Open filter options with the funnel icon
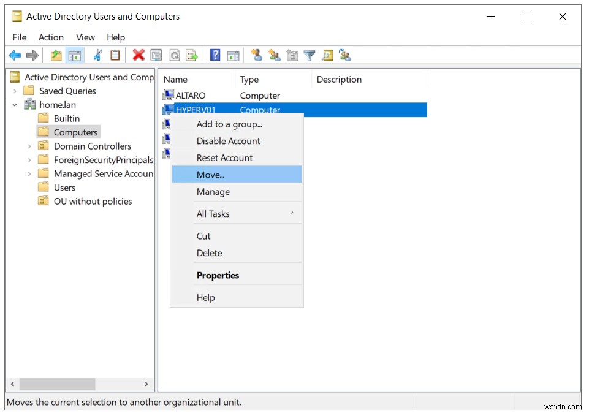The image size is (589, 413). click(x=310, y=55)
